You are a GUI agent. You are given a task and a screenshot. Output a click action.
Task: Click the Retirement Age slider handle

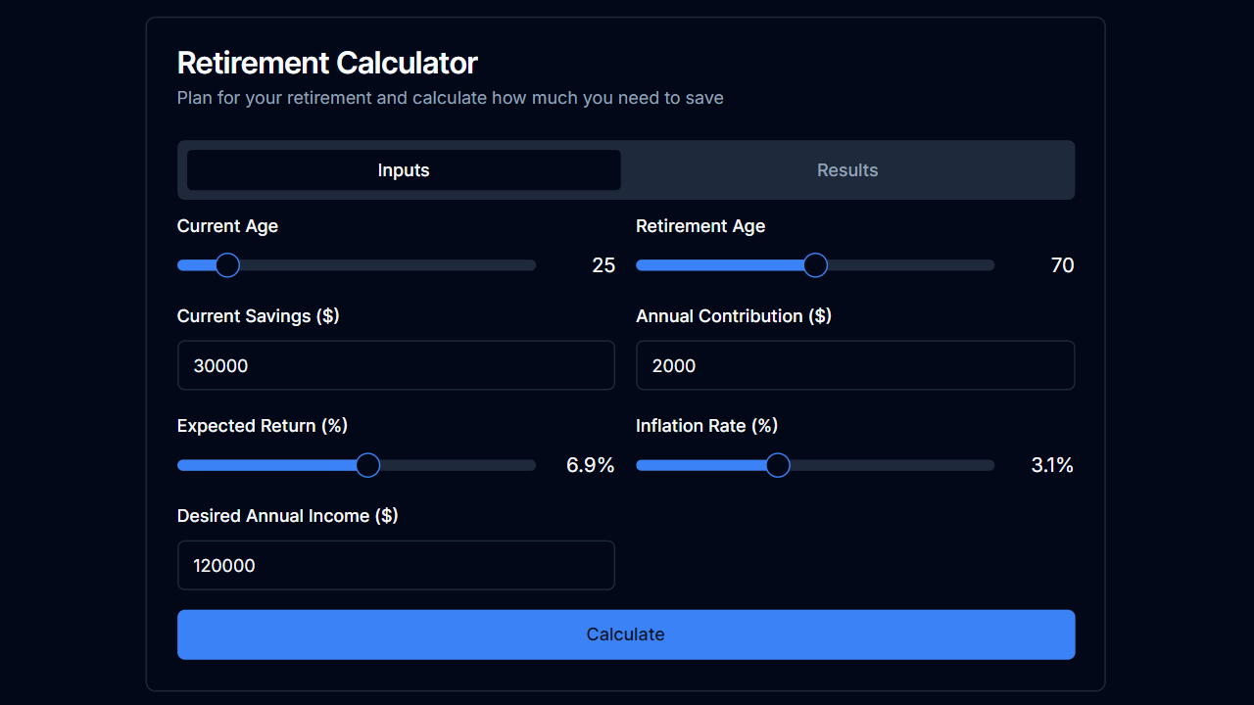click(x=814, y=264)
